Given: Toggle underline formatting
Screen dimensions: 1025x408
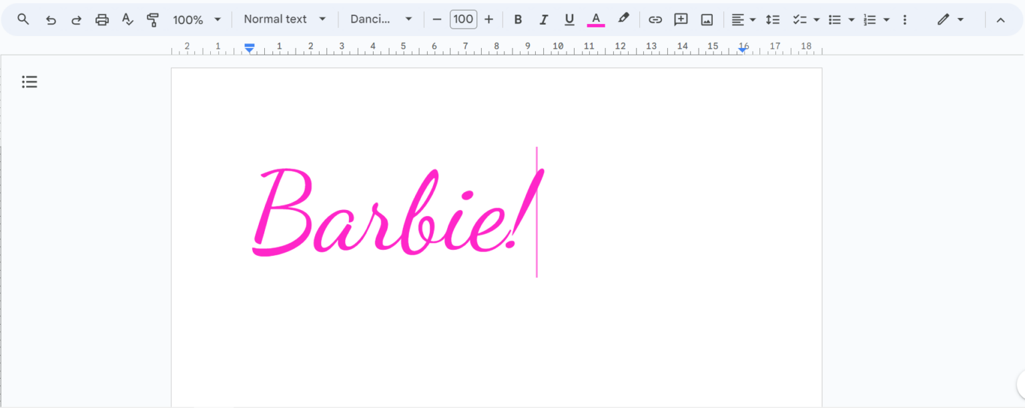Looking at the screenshot, I should click(x=569, y=19).
